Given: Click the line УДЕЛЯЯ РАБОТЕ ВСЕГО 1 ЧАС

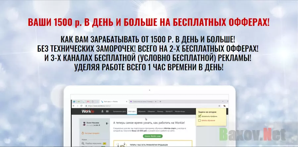Looking at the screenshot, I should (x=149, y=68).
